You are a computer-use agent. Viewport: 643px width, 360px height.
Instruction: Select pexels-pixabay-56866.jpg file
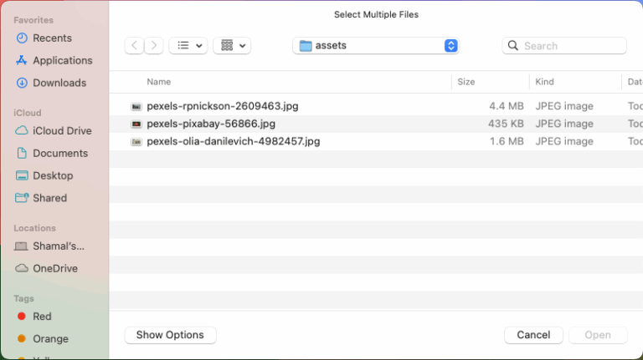click(375, 124)
